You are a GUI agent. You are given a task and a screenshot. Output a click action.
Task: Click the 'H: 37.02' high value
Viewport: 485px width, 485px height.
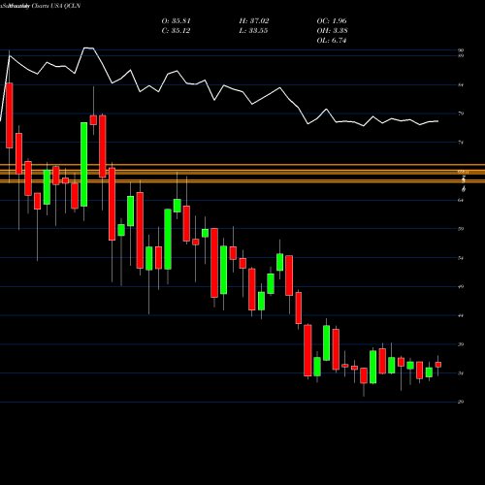[254, 21]
